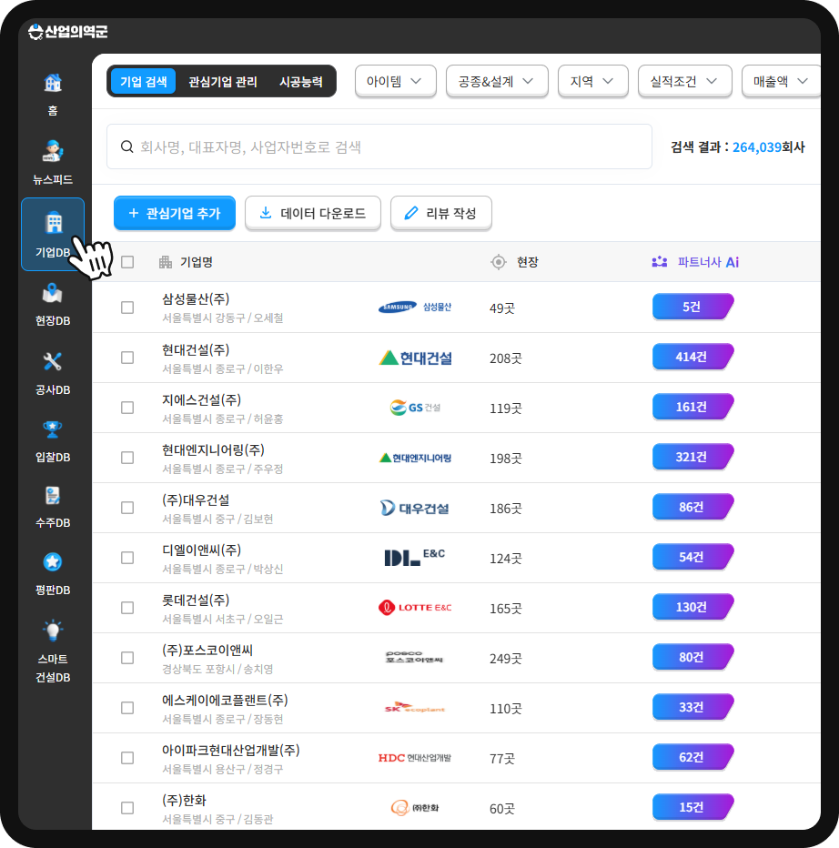The image size is (839, 848).
Task: Click the (주)한화 logo
Action: click(x=415, y=808)
